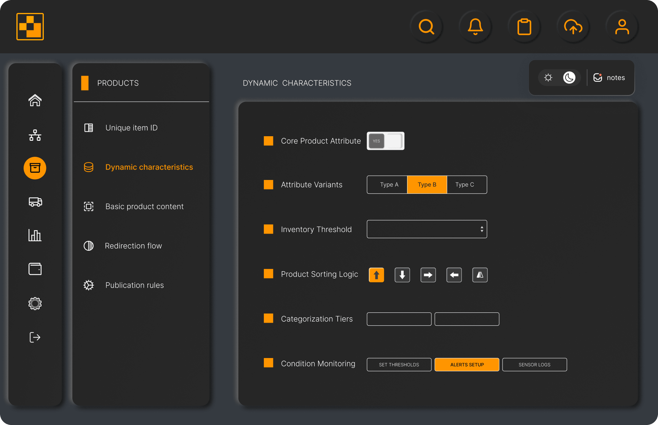Toggle the Core Product Attribute switch

point(385,141)
